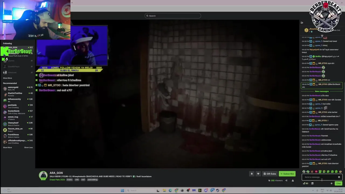This screenshot has width=345, height=194.
Task: Select the chill tag
Action: (x=77, y=180)
